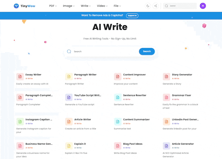
Task: Open the Essay Writer tool title
Action: click(x=33, y=75)
